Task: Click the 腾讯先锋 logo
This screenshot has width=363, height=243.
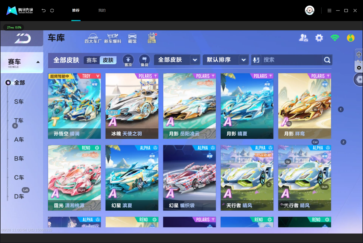Action: coord(20,11)
